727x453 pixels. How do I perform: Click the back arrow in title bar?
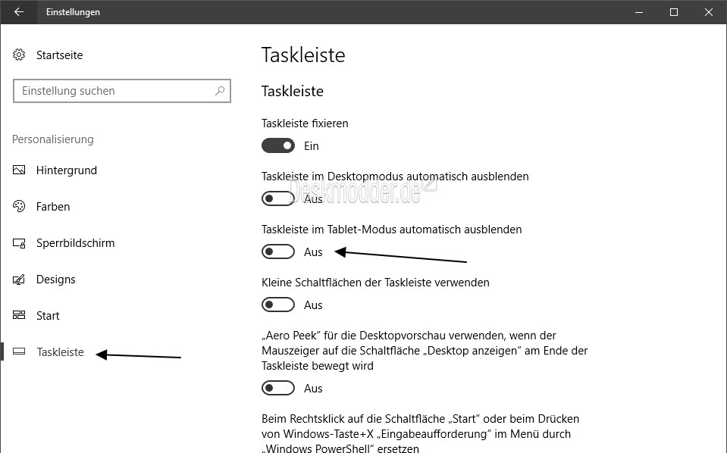[18, 12]
